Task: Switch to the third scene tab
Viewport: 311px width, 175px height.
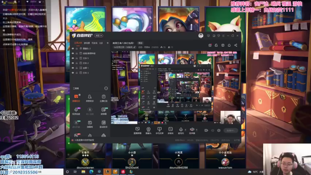Action: pyautogui.click(x=94, y=43)
